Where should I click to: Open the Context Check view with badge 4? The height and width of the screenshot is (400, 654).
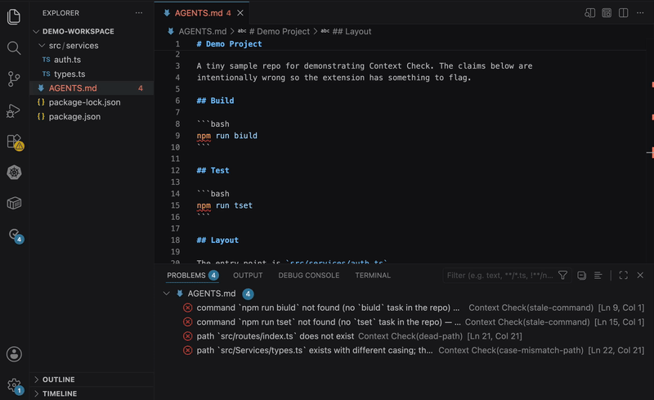click(15, 235)
